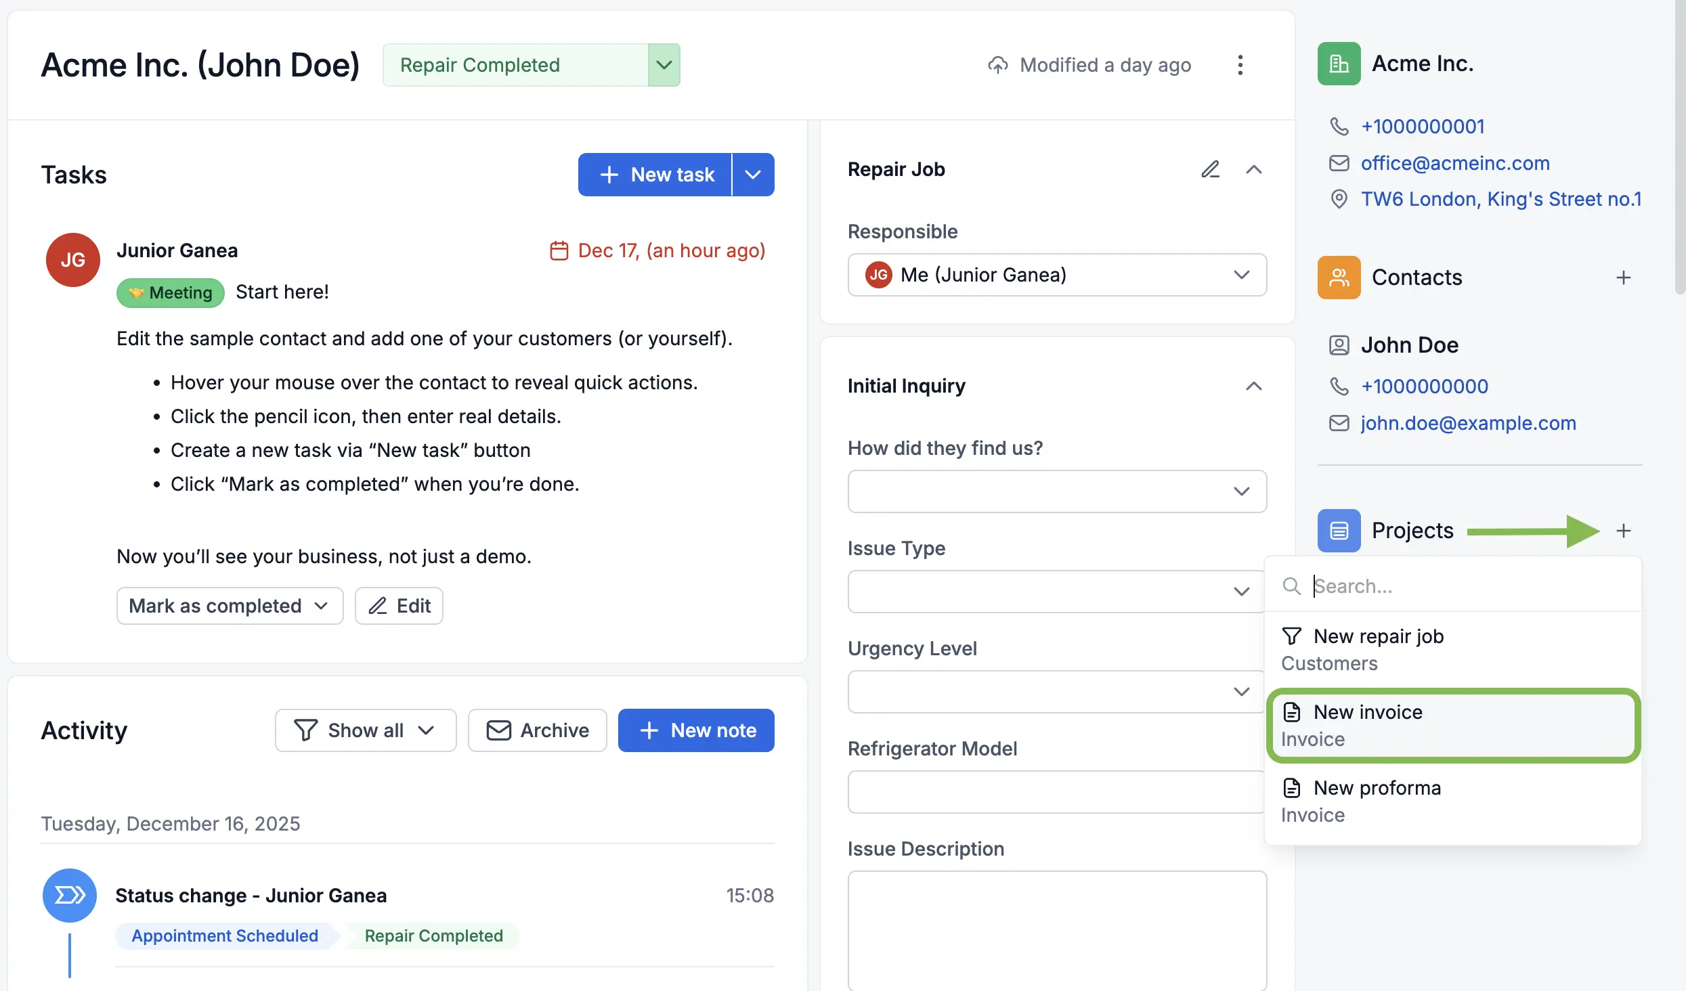Email office@acmeinc.com
The height and width of the screenshot is (991, 1686).
[x=1455, y=163]
